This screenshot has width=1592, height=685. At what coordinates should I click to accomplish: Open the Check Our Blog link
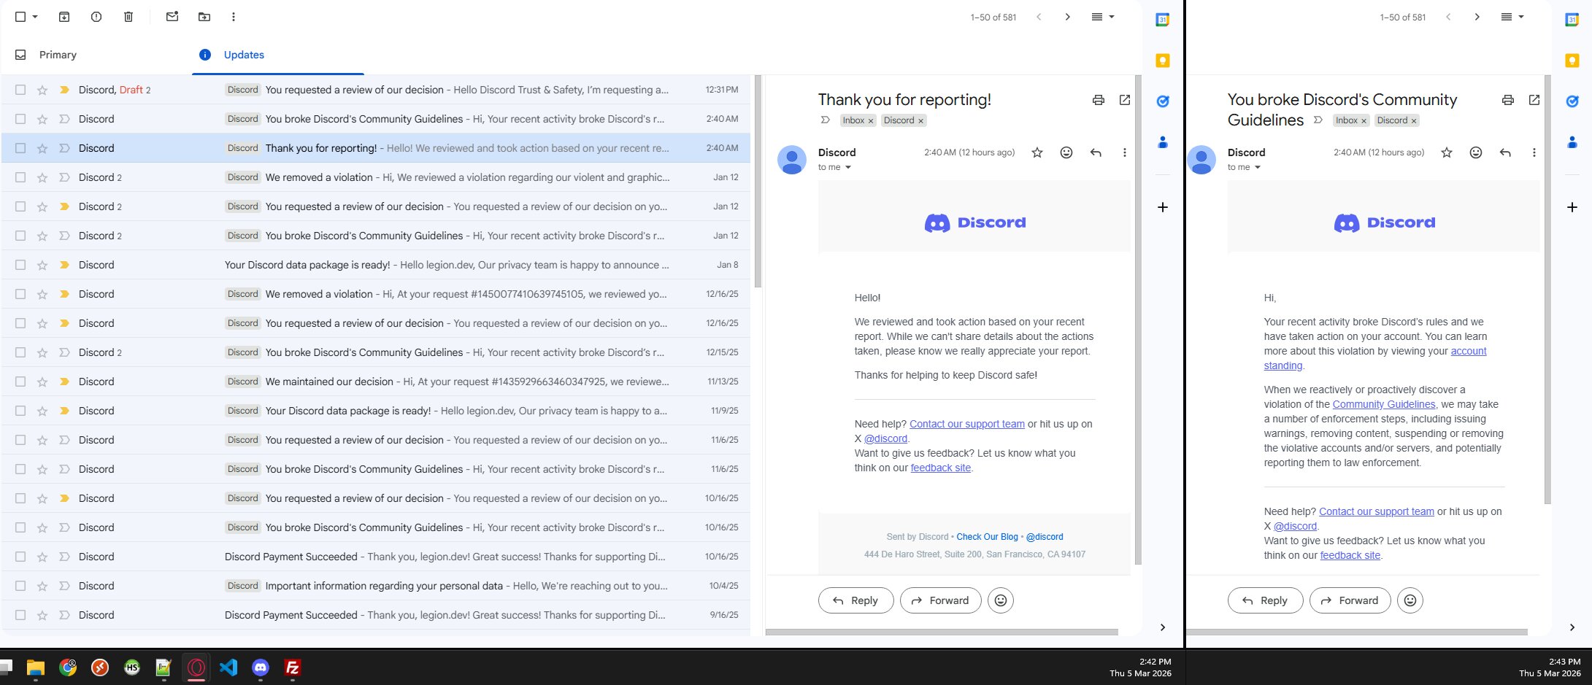click(987, 537)
